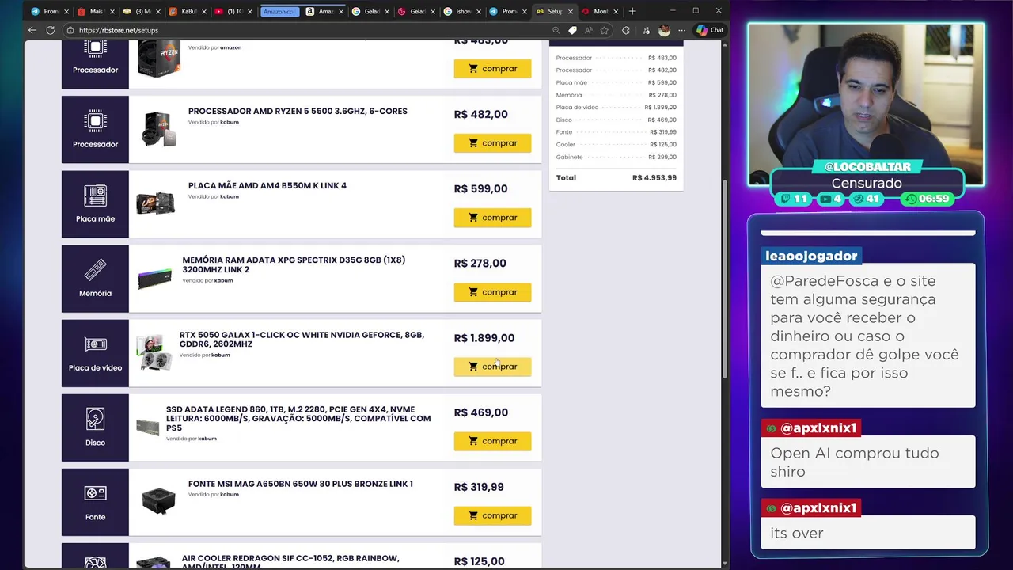Switch to the first Prom Telegram tab
Viewport: 1013px width, 570px height.
tap(49, 11)
